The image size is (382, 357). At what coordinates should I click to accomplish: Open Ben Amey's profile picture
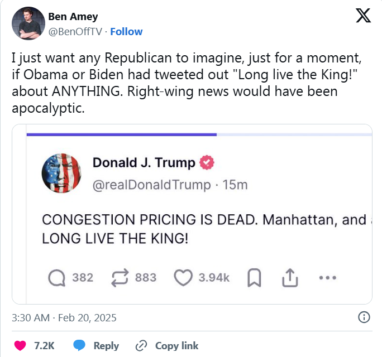28,23
